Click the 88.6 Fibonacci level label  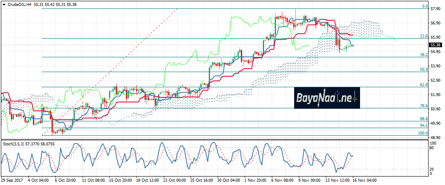(x=424, y=119)
